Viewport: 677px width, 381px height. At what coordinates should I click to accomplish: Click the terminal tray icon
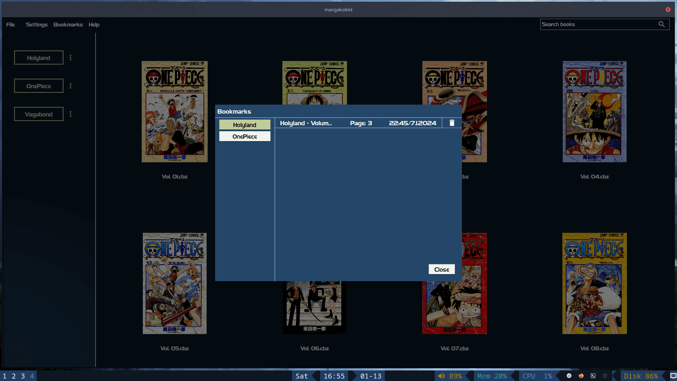[x=593, y=376]
